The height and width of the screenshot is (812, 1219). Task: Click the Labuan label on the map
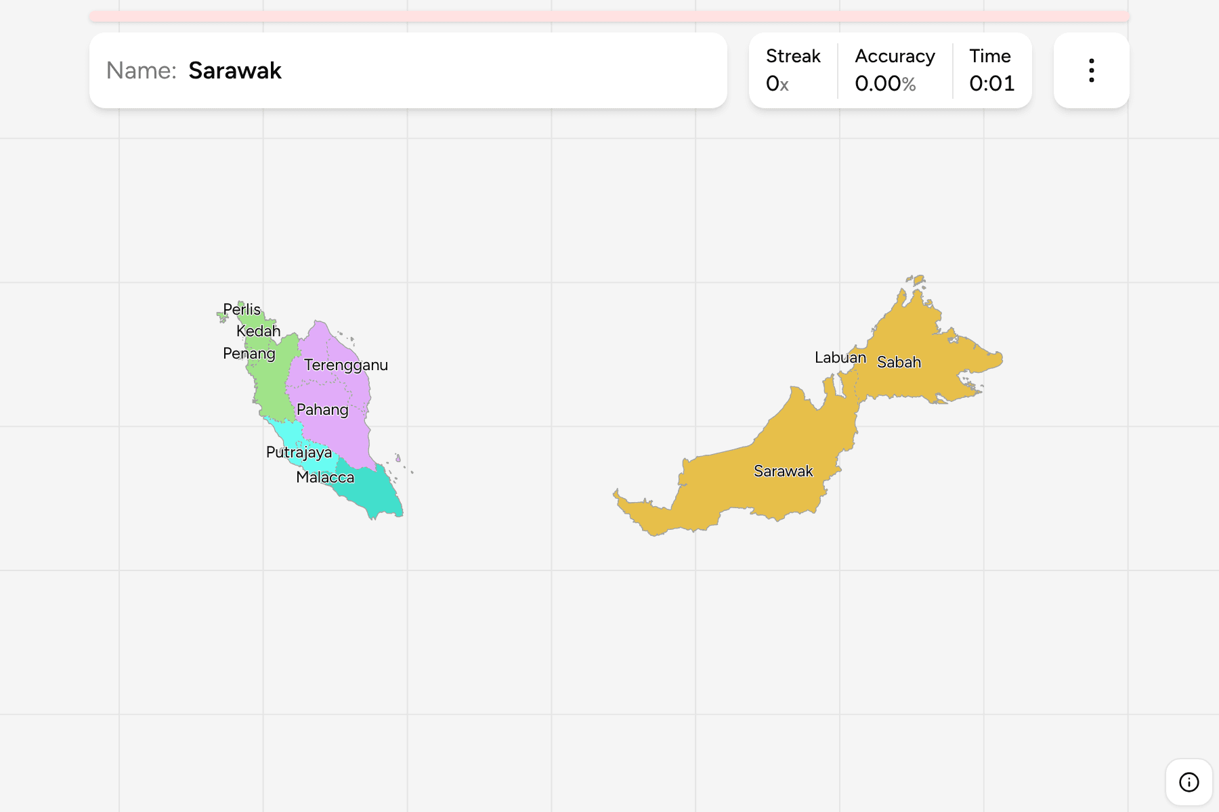[840, 357]
